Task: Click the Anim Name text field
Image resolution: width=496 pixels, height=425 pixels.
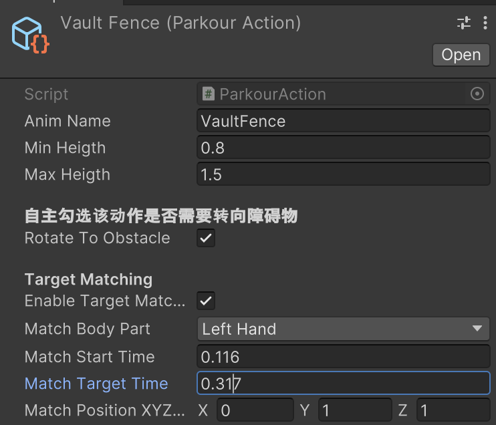Action: [x=344, y=121]
